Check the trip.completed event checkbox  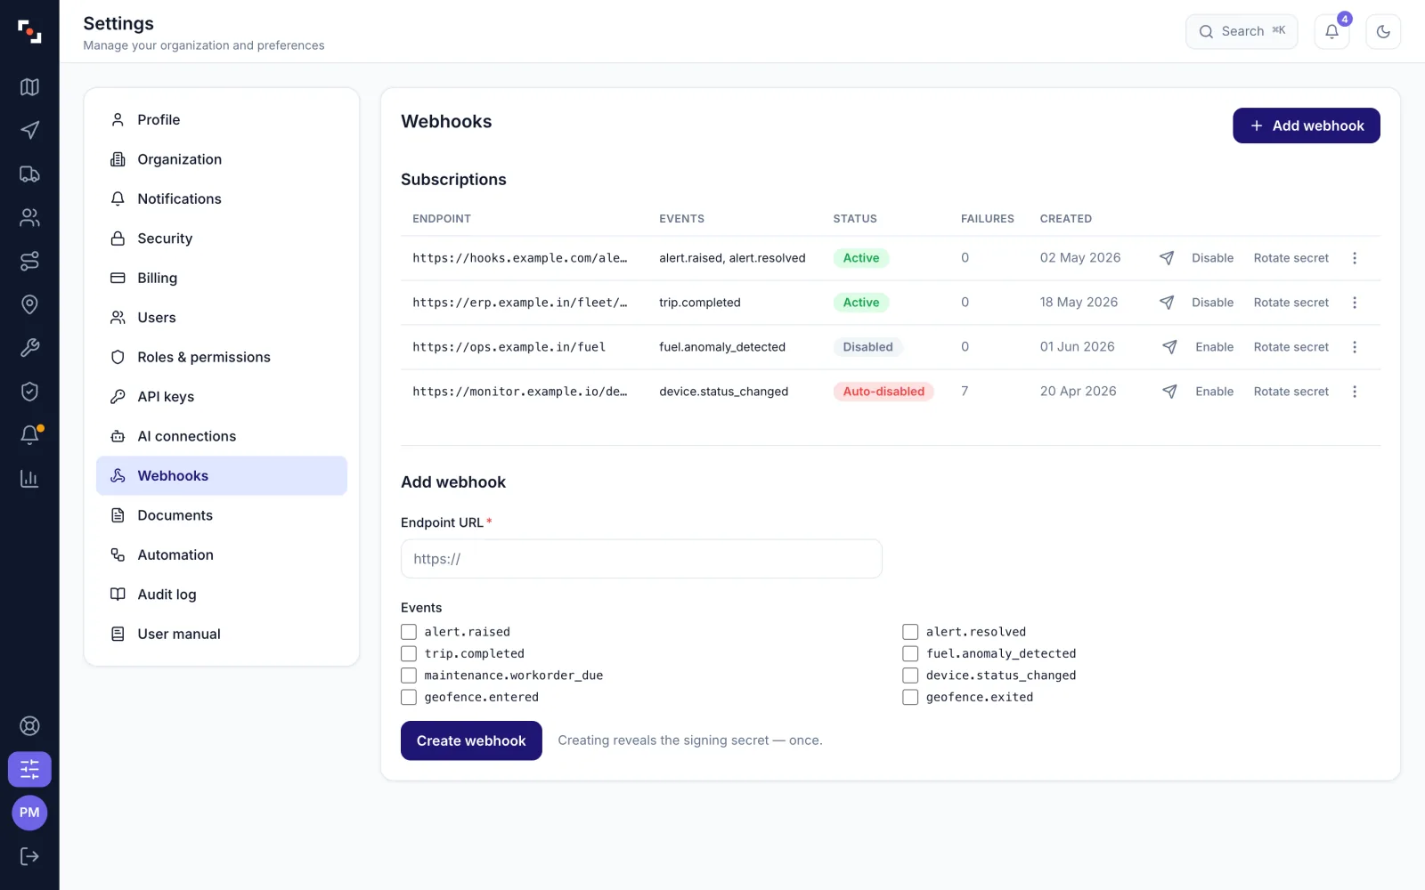pos(409,654)
